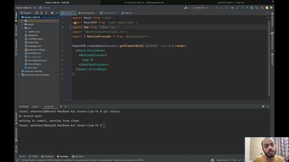This screenshot has height=162, width=289.
Task: Open the Project view dropdown
Action: (x=28, y=13)
